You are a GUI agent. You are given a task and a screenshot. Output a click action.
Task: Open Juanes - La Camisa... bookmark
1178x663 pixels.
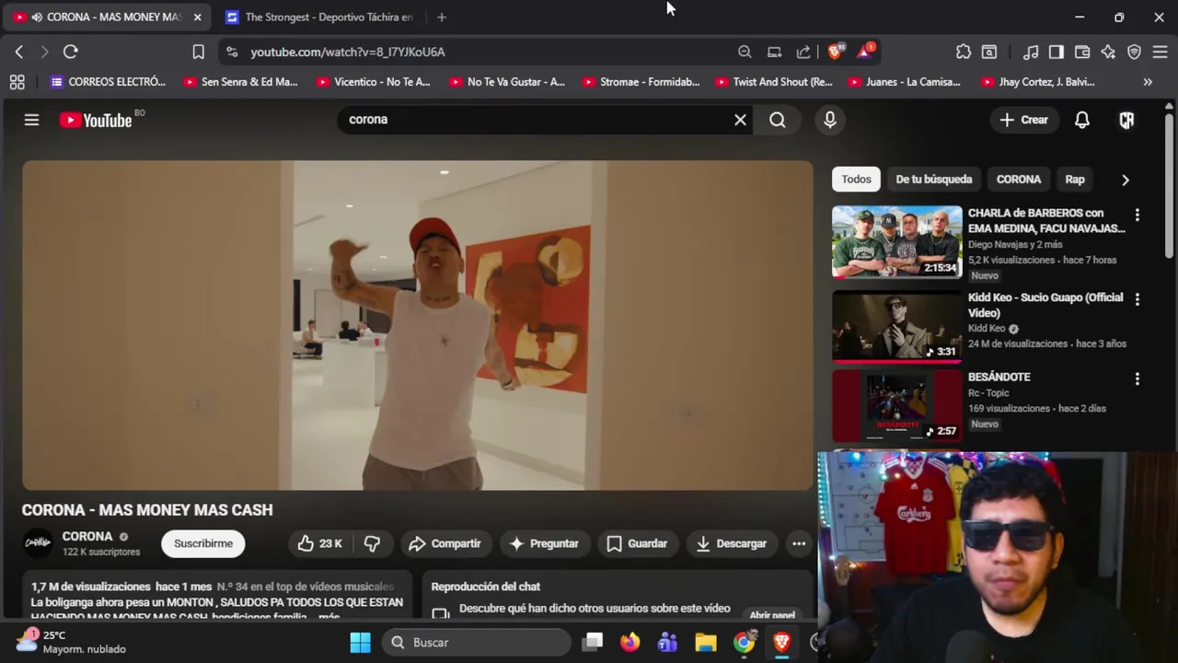(905, 82)
